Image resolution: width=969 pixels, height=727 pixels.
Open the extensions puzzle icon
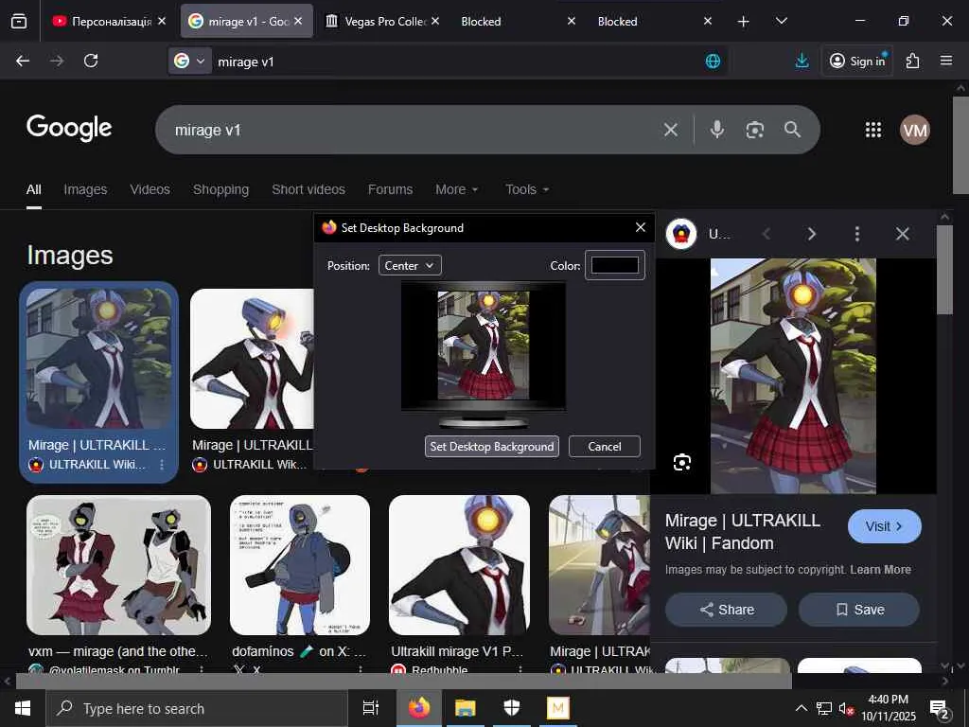[x=913, y=61]
